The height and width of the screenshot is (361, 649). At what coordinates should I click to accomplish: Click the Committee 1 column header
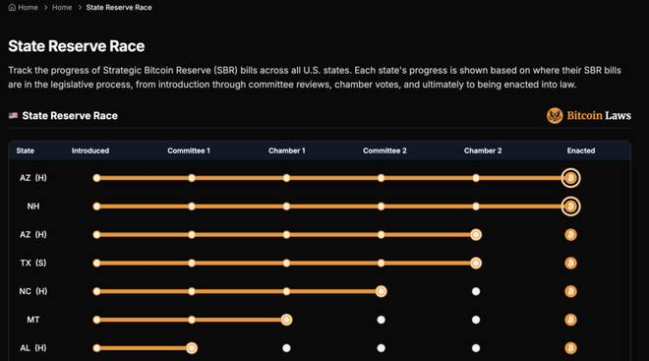189,150
